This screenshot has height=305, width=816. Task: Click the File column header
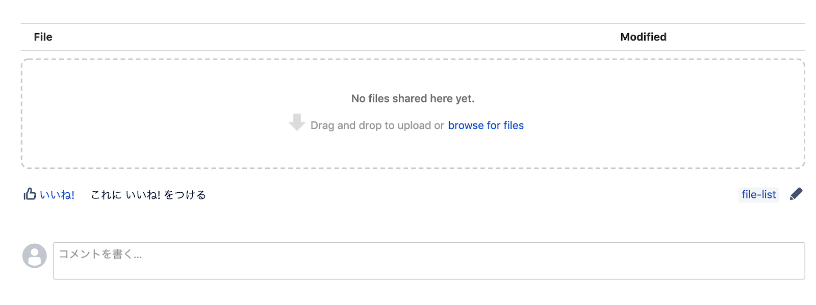(43, 37)
